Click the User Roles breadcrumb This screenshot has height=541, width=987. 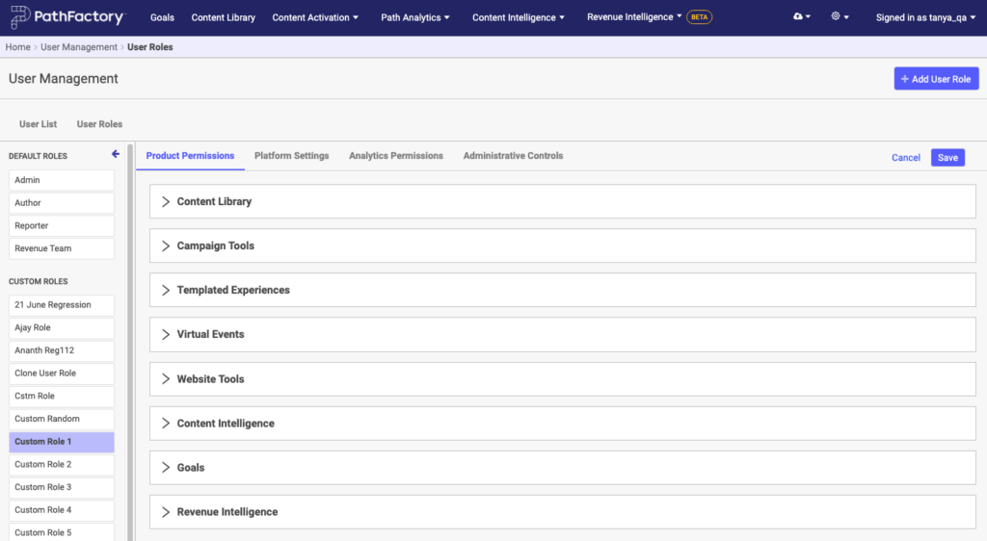[149, 47]
